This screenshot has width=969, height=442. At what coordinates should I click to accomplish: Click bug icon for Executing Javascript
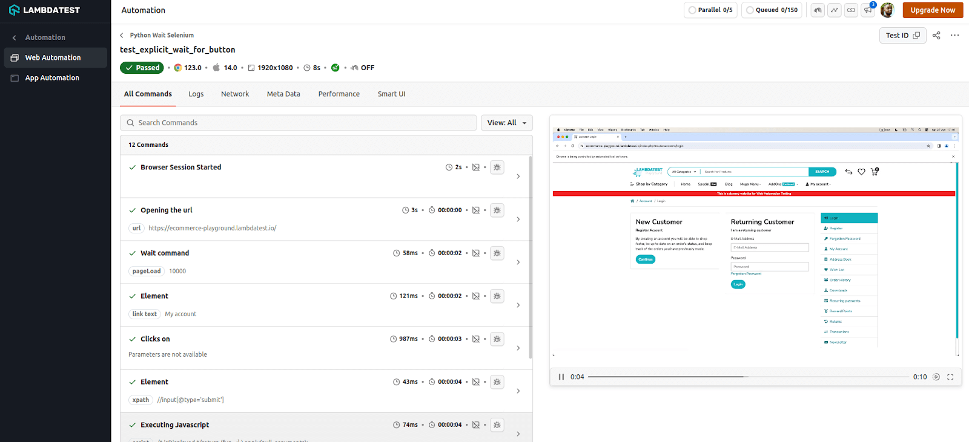pos(497,425)
